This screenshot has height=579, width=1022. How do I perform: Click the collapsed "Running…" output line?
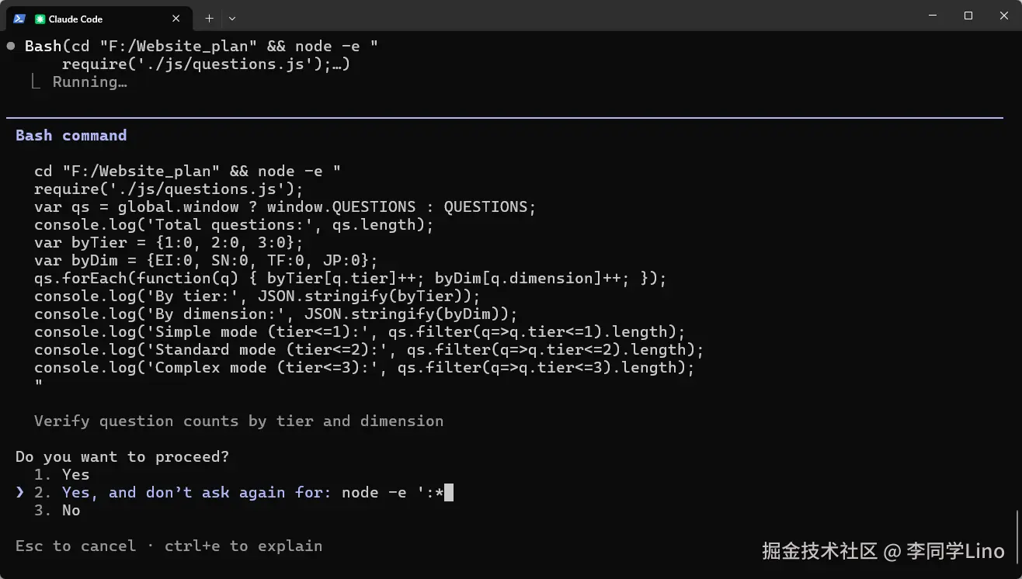89,82
